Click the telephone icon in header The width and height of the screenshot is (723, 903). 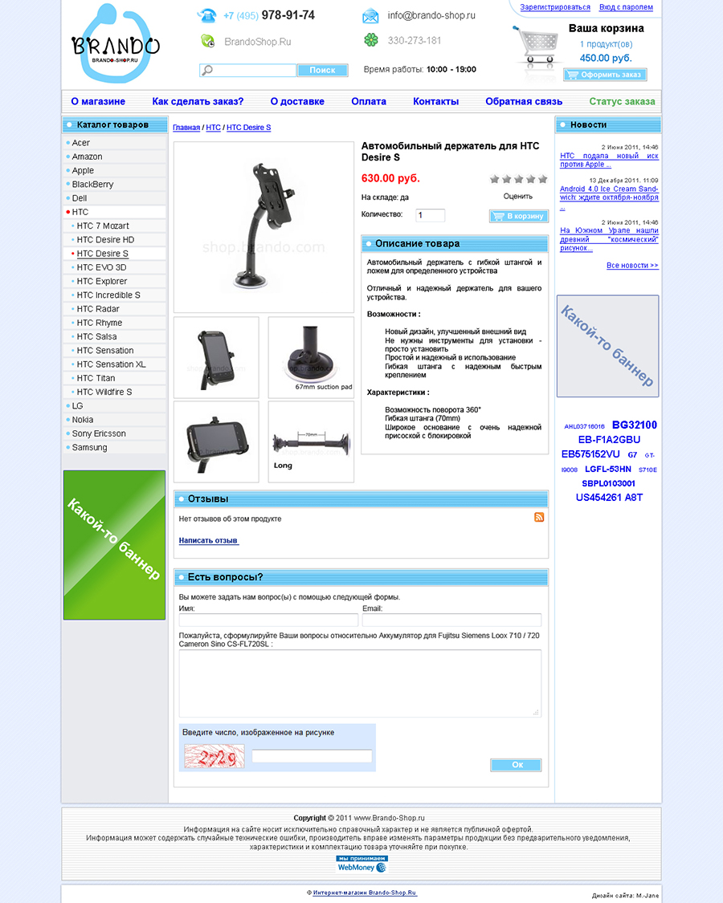207,15
